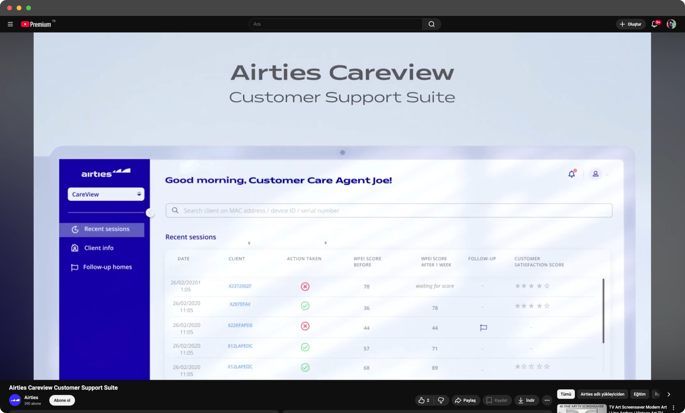Image resolution: width=685 pixels, height=413 pixels.
Task: Click the sessions table vertical scrollbar
Action: click(603, 311)
